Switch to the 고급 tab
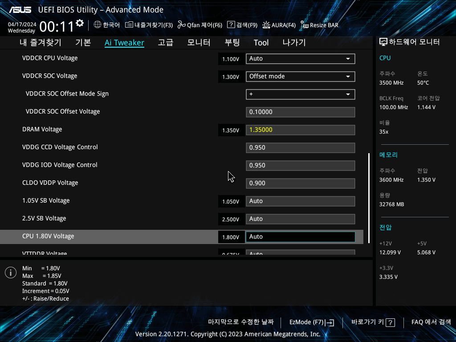Viewport: 456px width, 342px height. tap(166, 43)
